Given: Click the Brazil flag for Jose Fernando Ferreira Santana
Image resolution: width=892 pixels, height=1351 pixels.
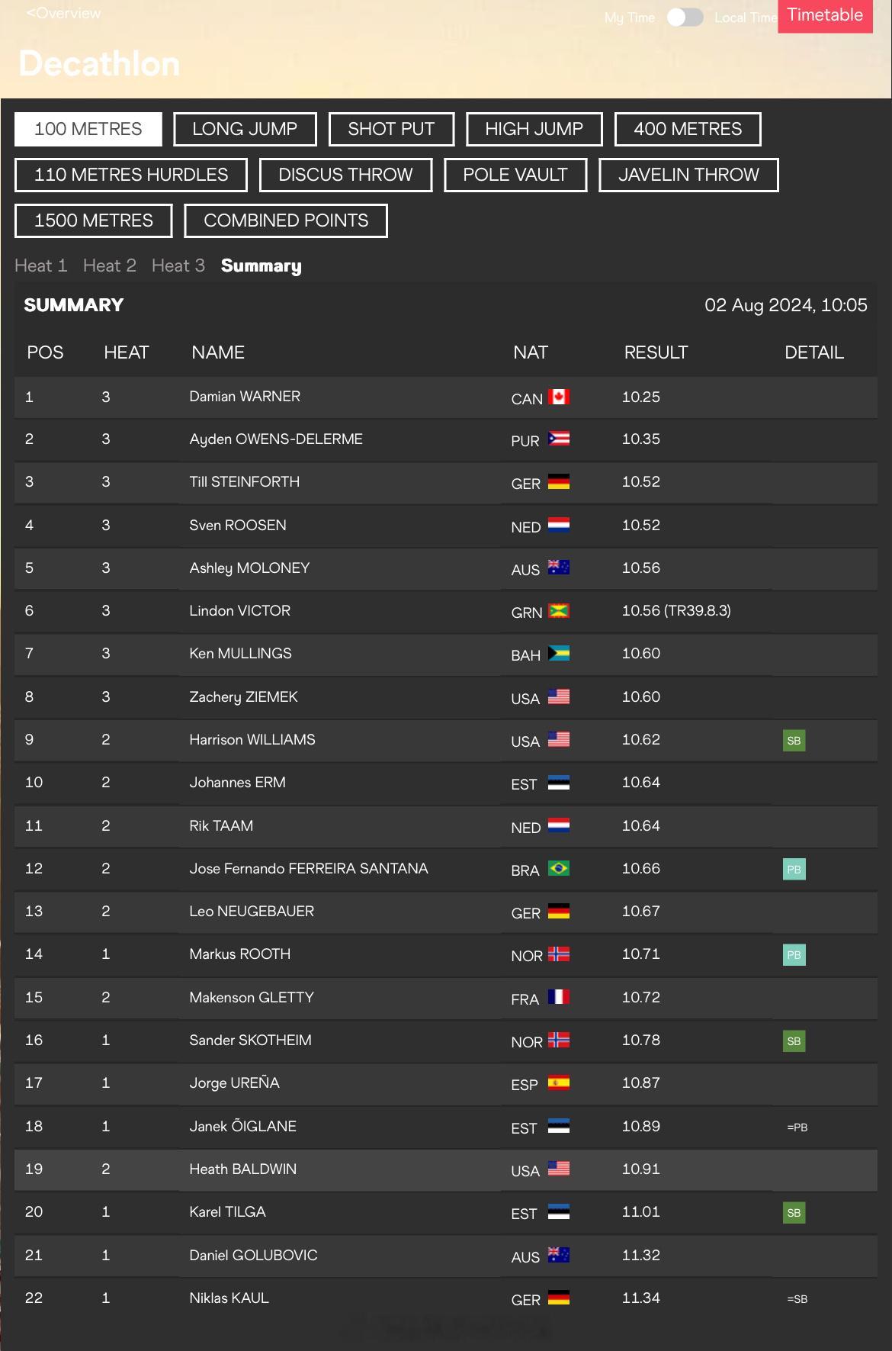Looking at the screenshot, I should coord(559,868).
